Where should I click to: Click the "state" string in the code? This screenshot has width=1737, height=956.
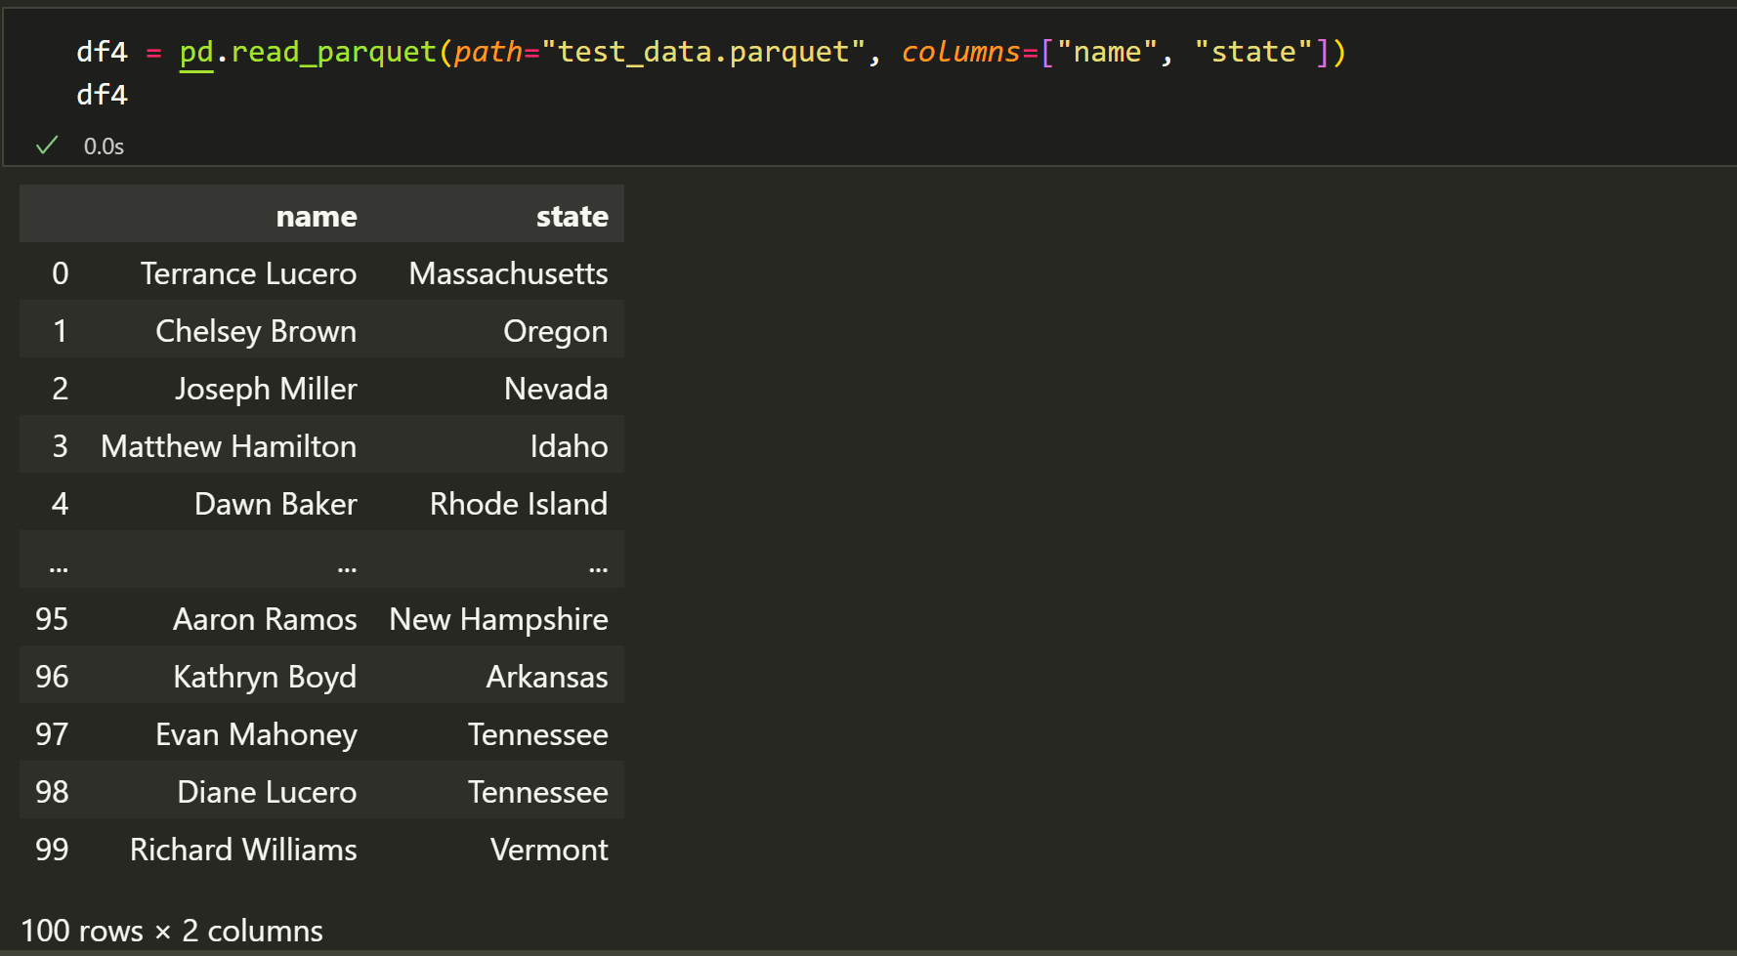point(1253,52)
